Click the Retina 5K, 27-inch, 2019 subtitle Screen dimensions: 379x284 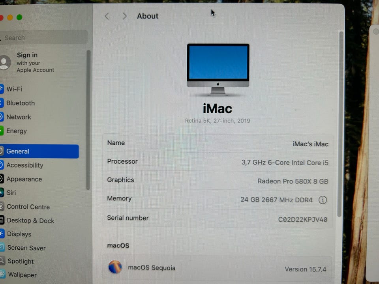(x=218, y=121)
